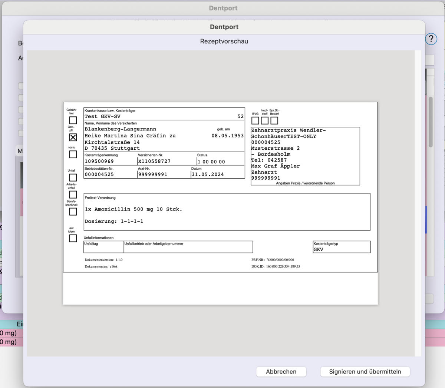Click the "Freitext-Verordnung" label
Viewport: 445px width, 388px height.
tap(100, 198)
